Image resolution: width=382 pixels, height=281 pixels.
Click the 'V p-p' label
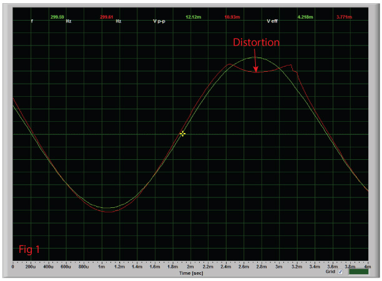159,21
